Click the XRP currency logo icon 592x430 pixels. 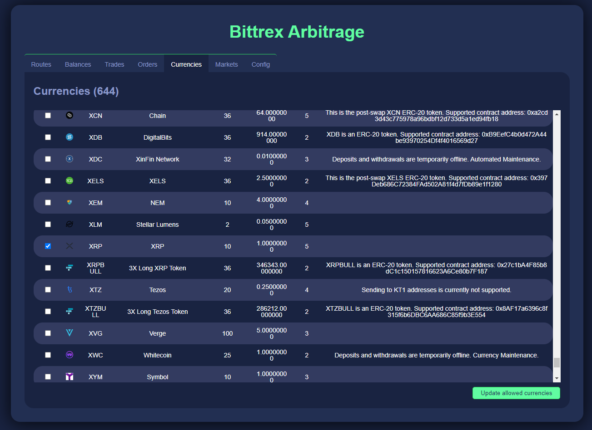pyautogui.click(x=70, y=246)
